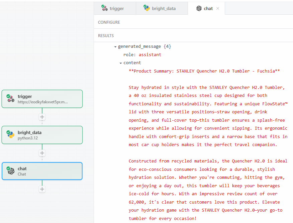Add step between bright_data and chat

(x=42, y=153)
